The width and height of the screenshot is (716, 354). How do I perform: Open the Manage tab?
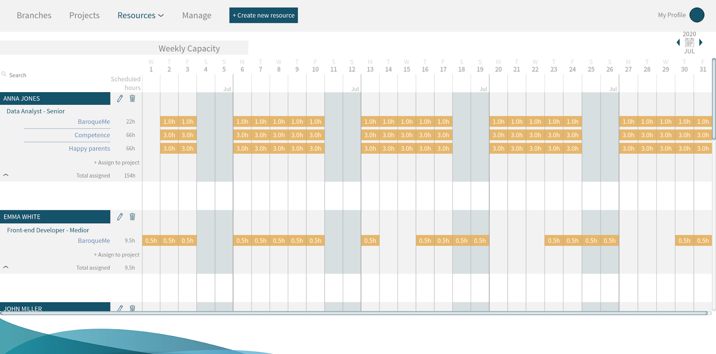point(197,15)
